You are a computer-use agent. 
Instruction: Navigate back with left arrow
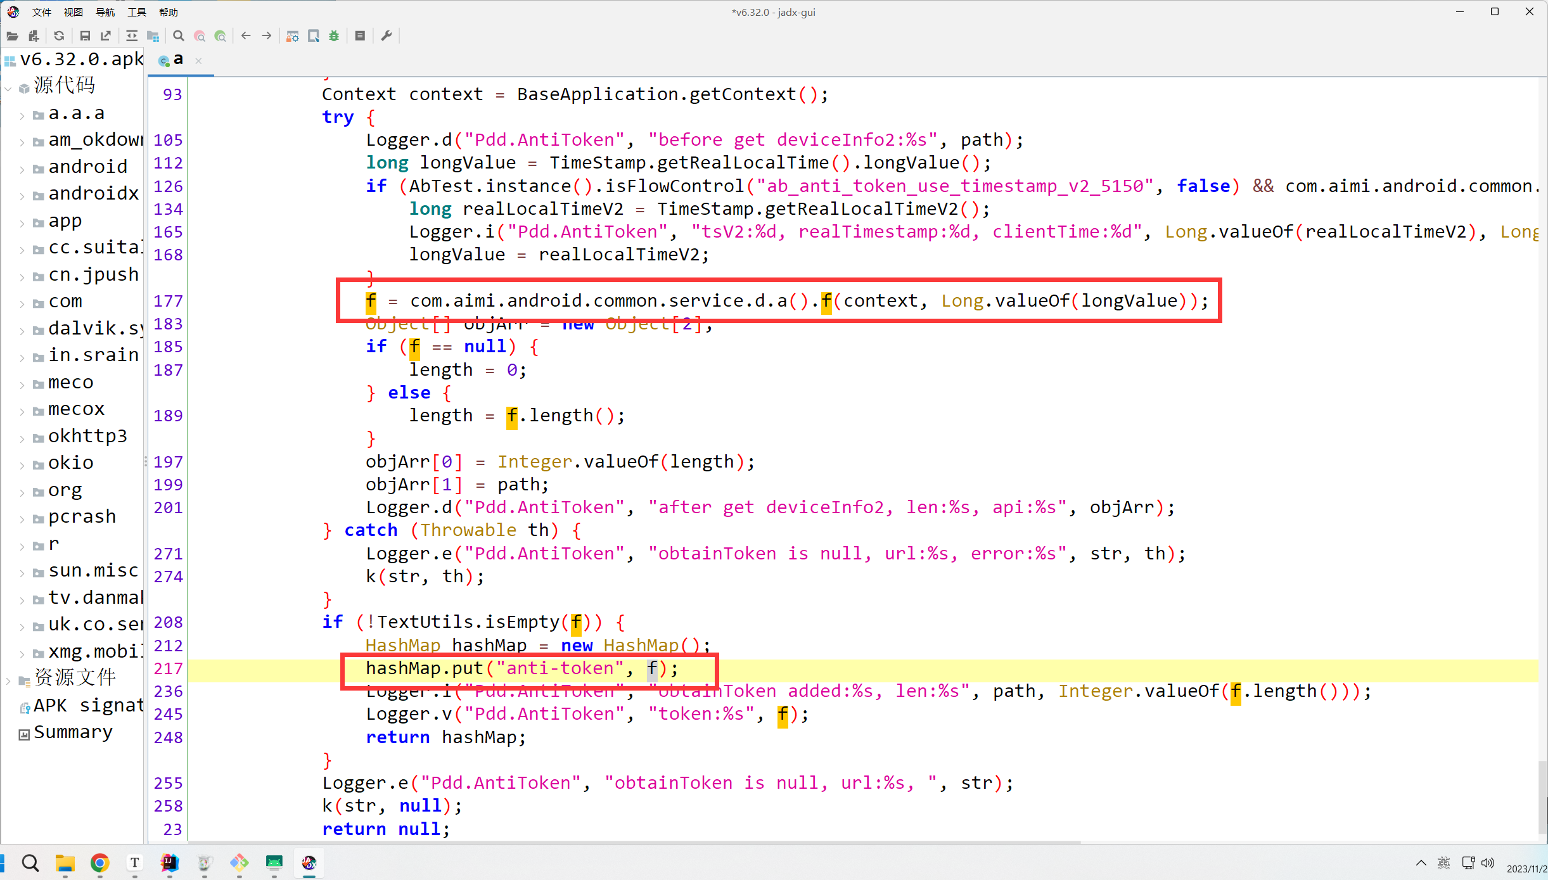point(246,36)
